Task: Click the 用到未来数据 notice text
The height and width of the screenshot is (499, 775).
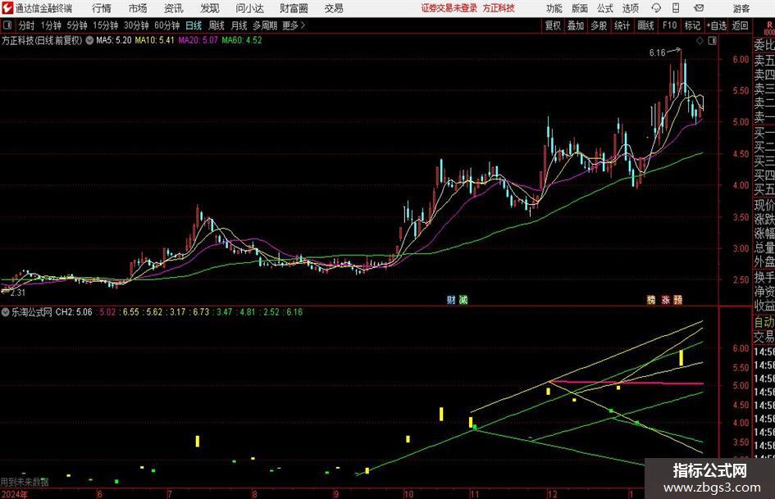Action: pos(25,482)
